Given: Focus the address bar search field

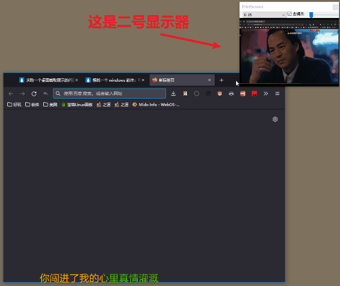Looking at the screenshot, I should 112,93.
